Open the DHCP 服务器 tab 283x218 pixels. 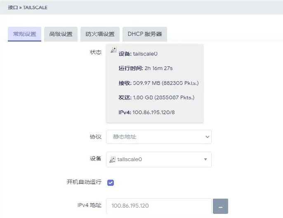pos(145,34)
